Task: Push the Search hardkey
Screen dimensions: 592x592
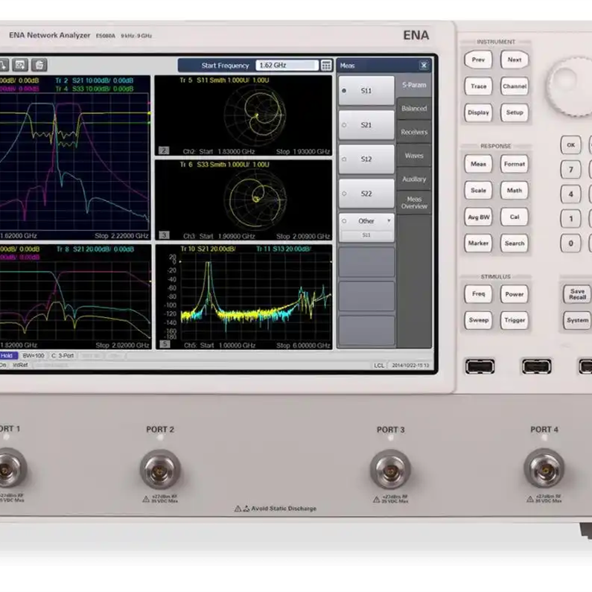Action: tap(515, 244)
